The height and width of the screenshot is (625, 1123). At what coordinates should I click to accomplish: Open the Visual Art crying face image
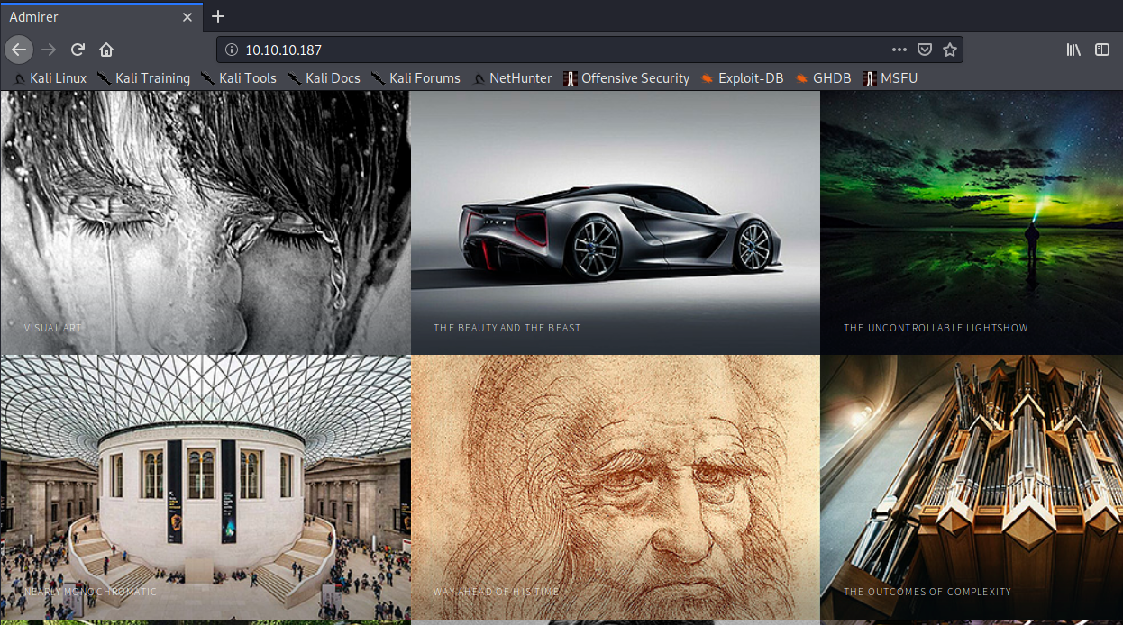tap(205, 222)
